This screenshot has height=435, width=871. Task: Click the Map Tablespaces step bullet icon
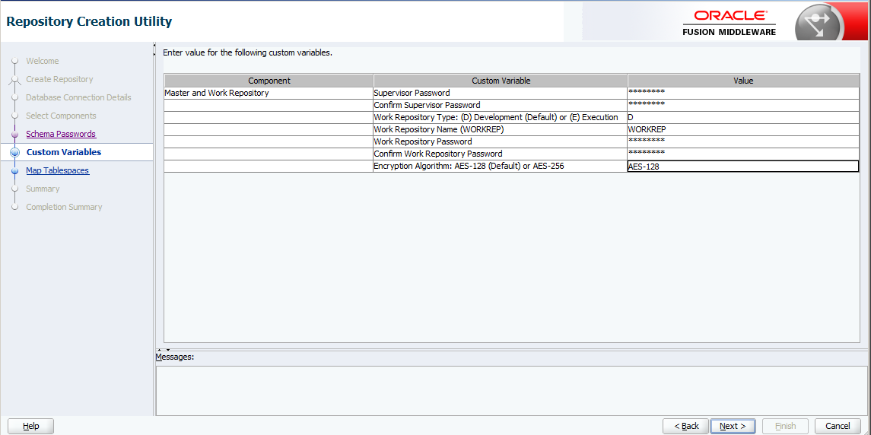[x=14, y=171]
